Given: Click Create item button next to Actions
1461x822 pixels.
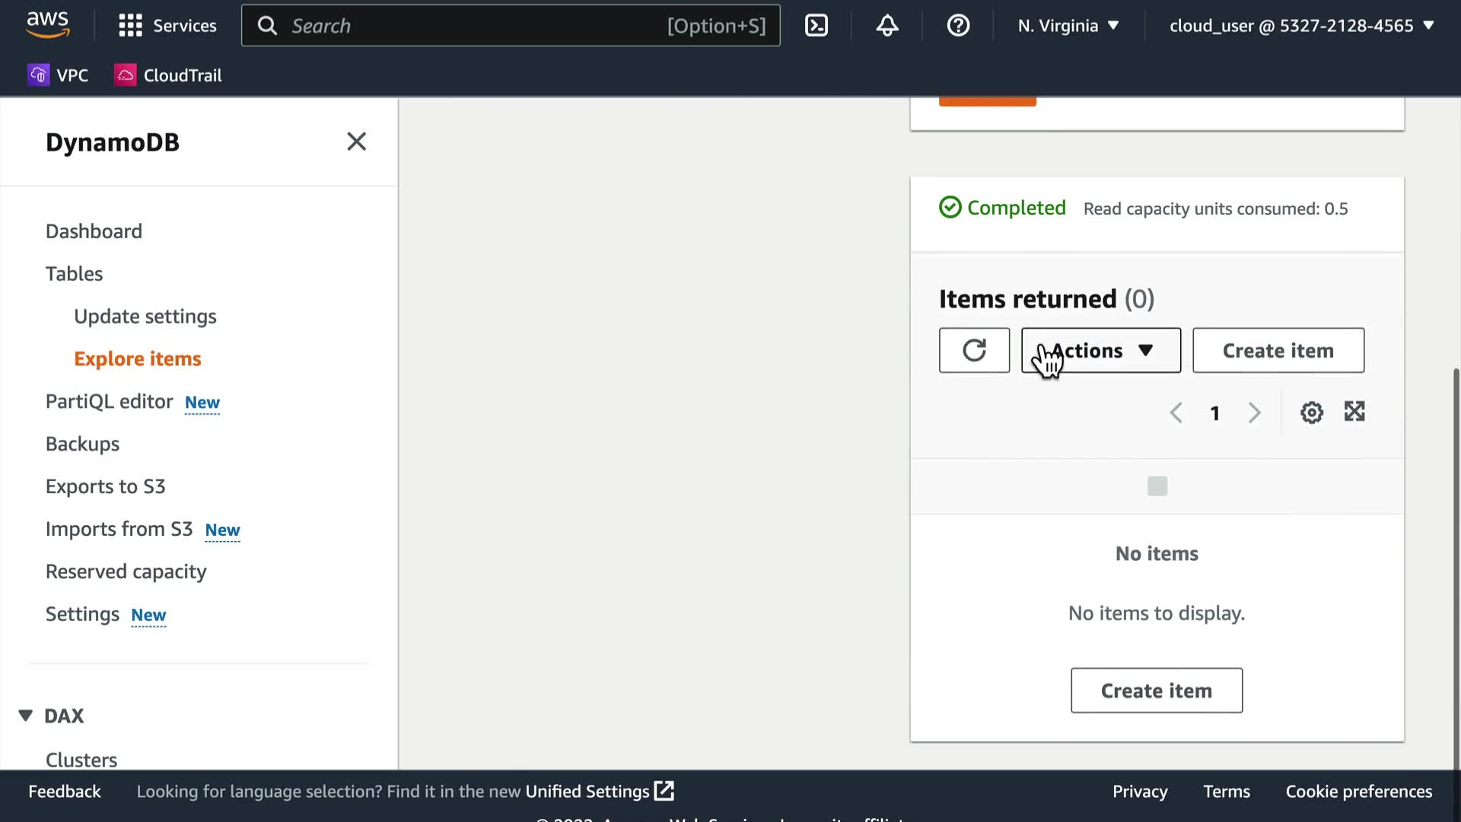Looking at the screenshot, I should [x=1278, y=350].
